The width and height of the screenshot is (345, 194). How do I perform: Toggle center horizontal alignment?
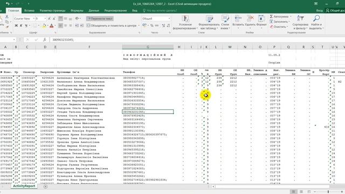point(66,26)
